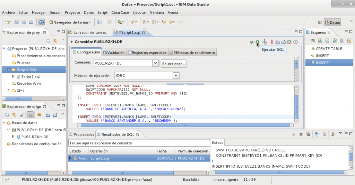Click the orange return-arrow icon in Esquema toolbar
Viewport: 355px width, 185px height.
(x=349, y=41)
